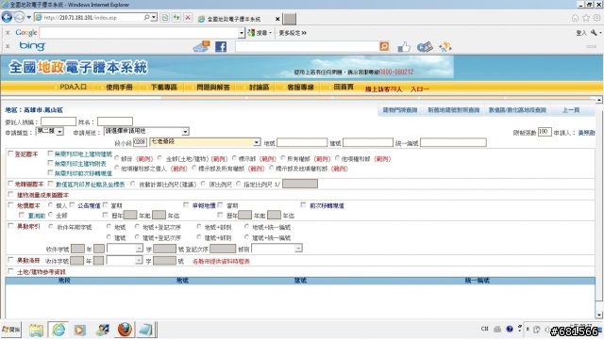Click into the 地號 input field
This screenshot has height=339, width=604.
click(302, 142)
